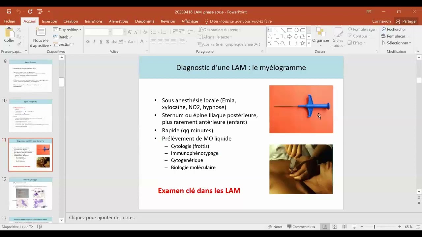Open the Fichier menu
This screenshot has height=237, width=422.
pos(10,21)
